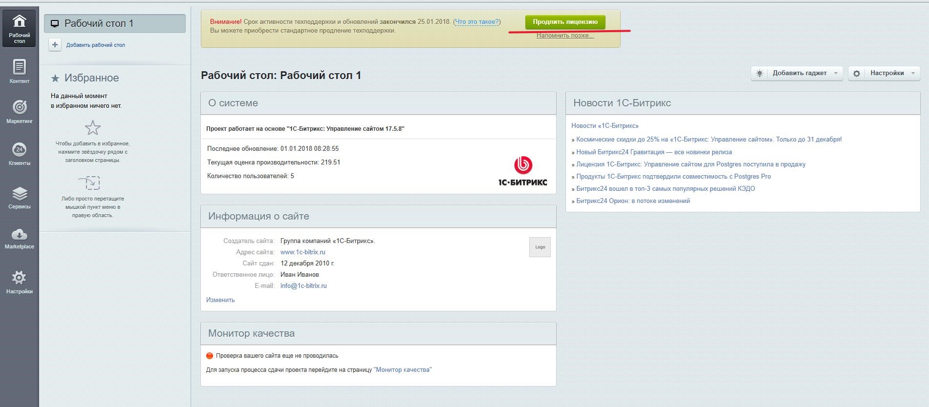Open the Новый Битрикс24 Гравитация news link
Image resolution: width=929 pixels, height=407 pixels.
tap(654, 152)
